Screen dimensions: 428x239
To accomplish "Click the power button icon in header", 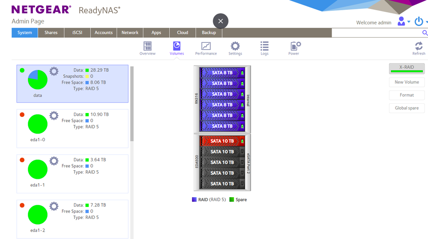I will pos(419,21).
